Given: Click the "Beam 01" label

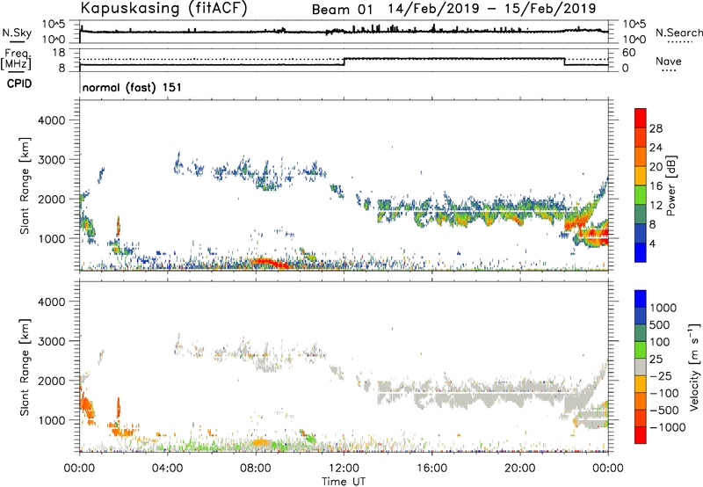Looking at the screenshot, I should click(x=342, y=10).
